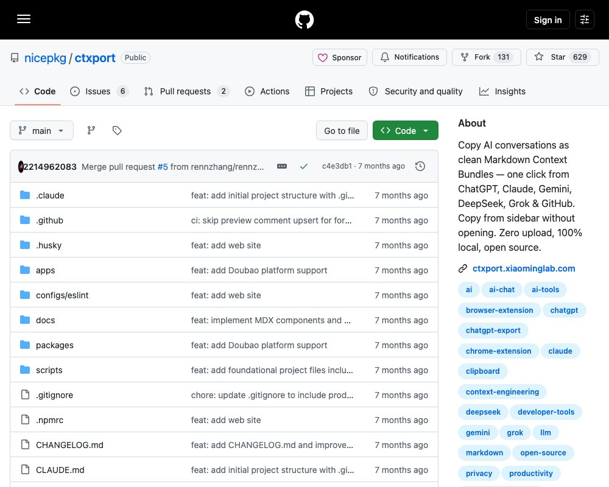Image resolution: width=609 pixels, height=487 pixels.
Task: Click the Sponsor button
Action: coord(339,57)
